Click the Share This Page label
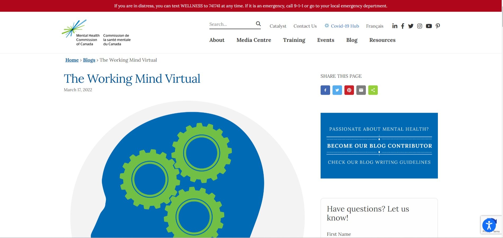This screenshot has height=238, width=503. point(341,76)
